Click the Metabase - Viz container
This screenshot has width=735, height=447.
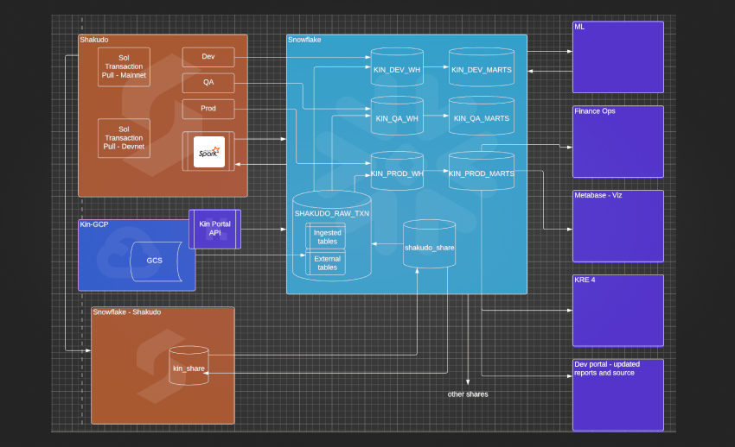coord(617,226)
